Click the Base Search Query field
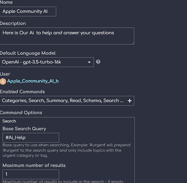Screen dimensions: 187x183 coord(31,138)
